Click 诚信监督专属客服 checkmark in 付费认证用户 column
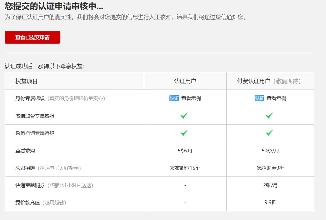 point(269,116)
